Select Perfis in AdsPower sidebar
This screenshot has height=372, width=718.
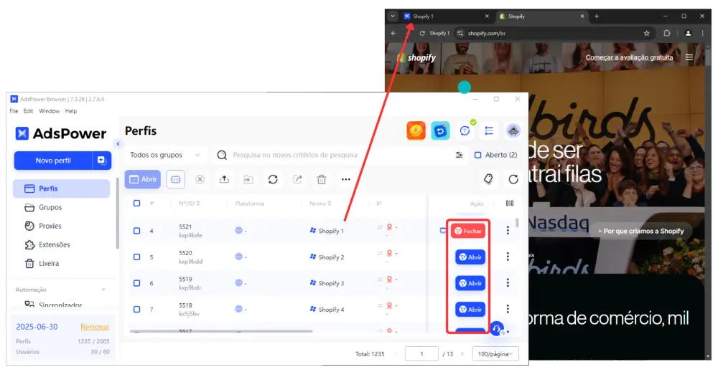[61, 189]
